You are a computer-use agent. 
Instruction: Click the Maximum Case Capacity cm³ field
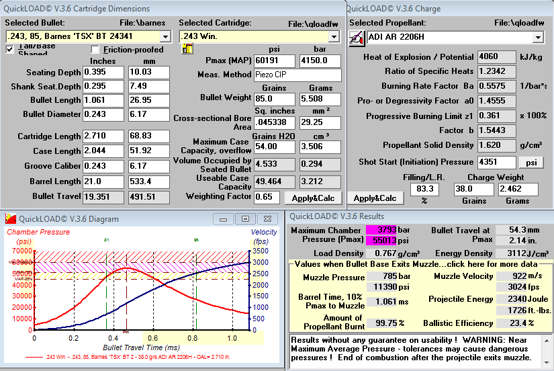click(x=320, y=147)
